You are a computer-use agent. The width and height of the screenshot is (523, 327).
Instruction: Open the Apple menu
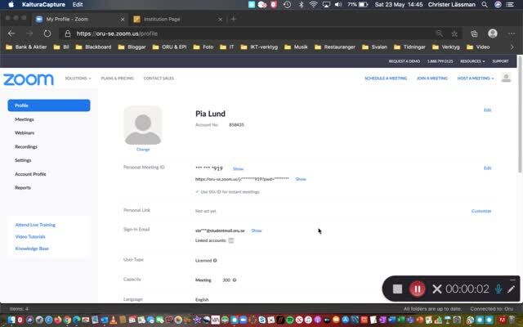point(11,4)
